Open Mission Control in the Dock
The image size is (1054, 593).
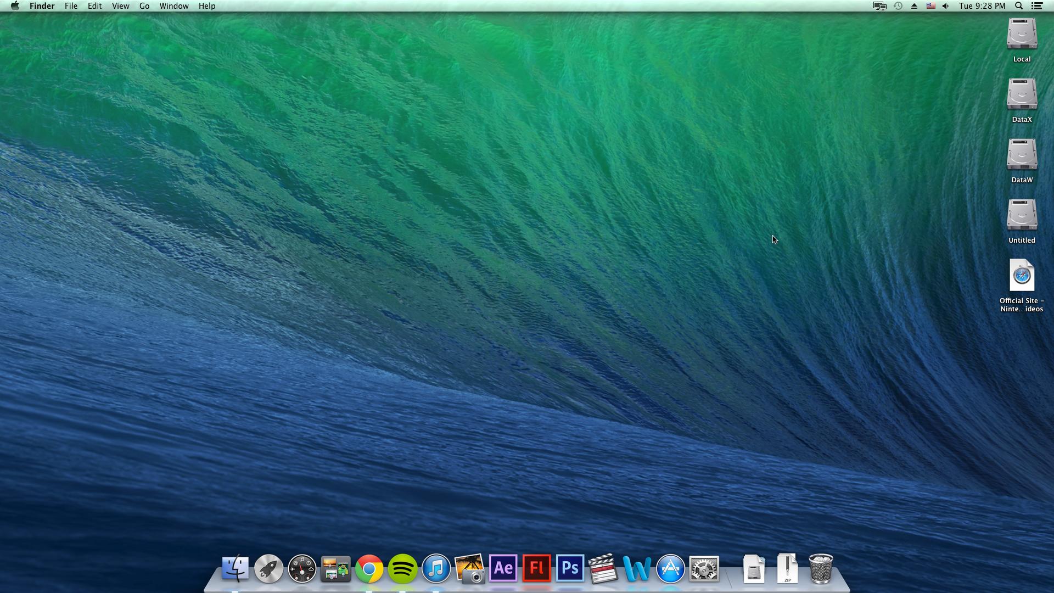pos(335,568)
